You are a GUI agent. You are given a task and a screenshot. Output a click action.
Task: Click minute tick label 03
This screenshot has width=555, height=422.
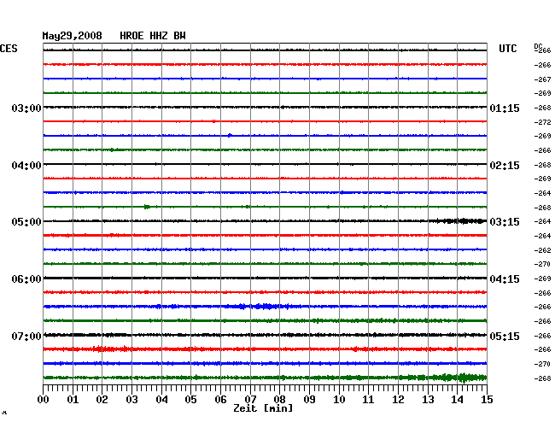coord(131,400)
